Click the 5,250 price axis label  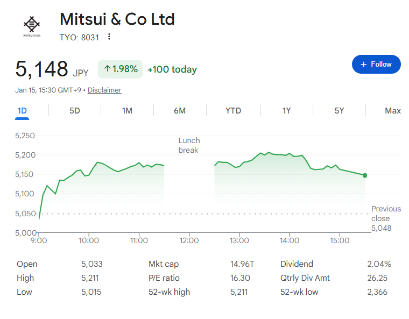(25, 136)
